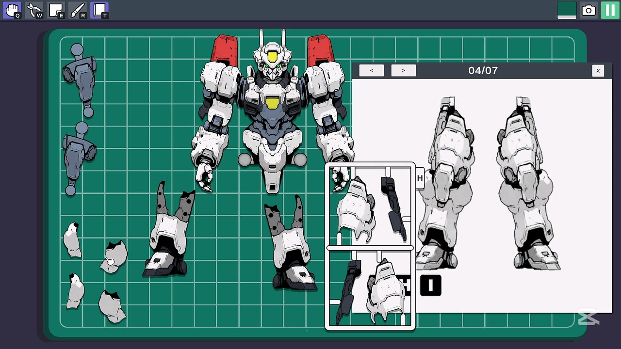Click the right red shoulder armor
This screenshot has width=621, height=349.
click(321, 49)
